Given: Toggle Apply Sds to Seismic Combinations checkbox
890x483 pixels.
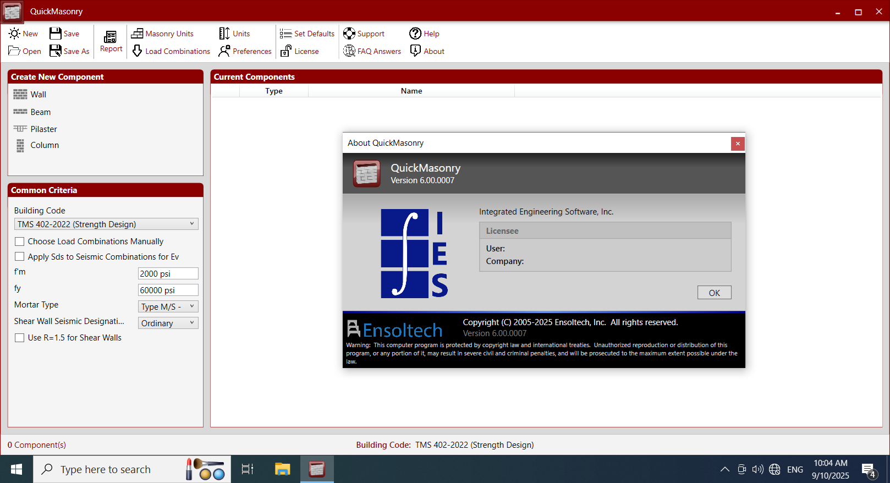Looking at the screenshot, I should click(20, 257).
